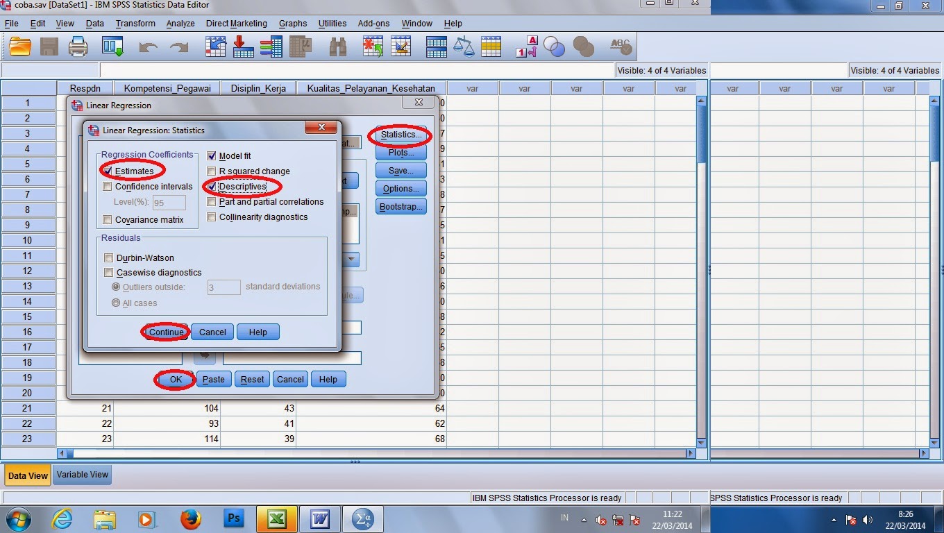Uncheck the Model fit checkbox
The image size is (944, 533).
pyautogui.click(x=212, y=156)
